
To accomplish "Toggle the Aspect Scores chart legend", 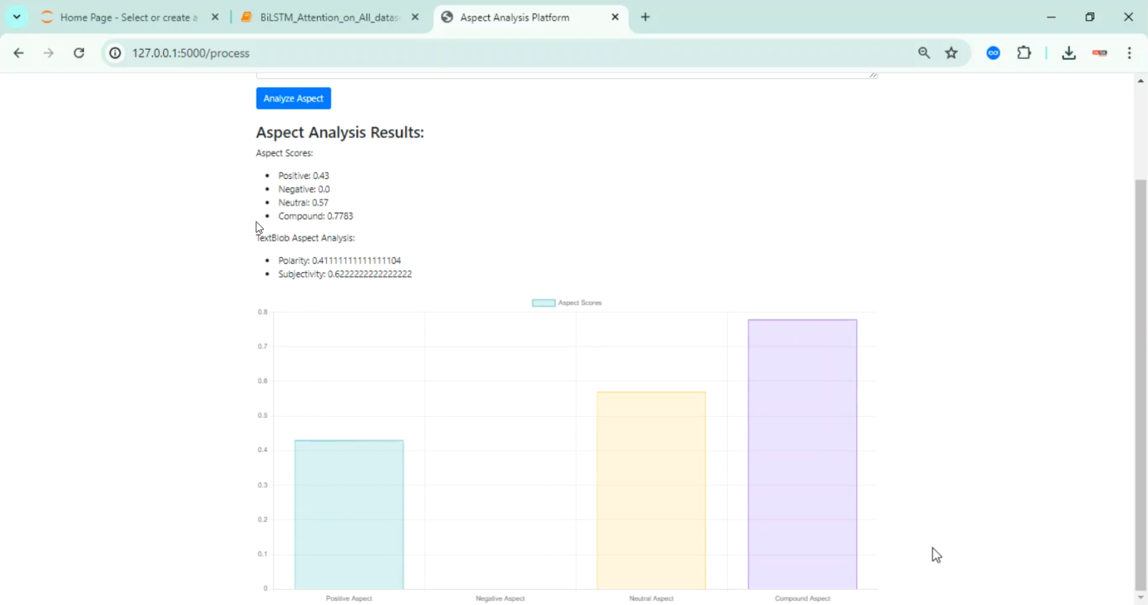I will click(x=567, y=303).
